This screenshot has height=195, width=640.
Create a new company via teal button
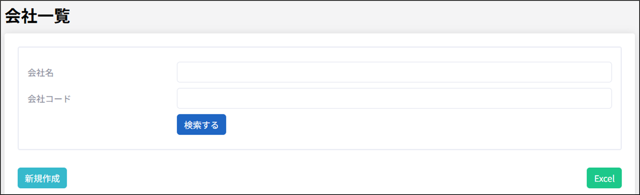click(42, 178)
